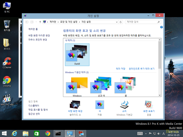Viewport: 183px width, 137px height.
Task: Click the network tray icon
Action: click(x=154, y=134)
